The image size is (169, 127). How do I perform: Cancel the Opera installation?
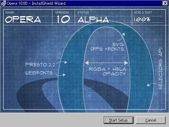click(151, 120)
